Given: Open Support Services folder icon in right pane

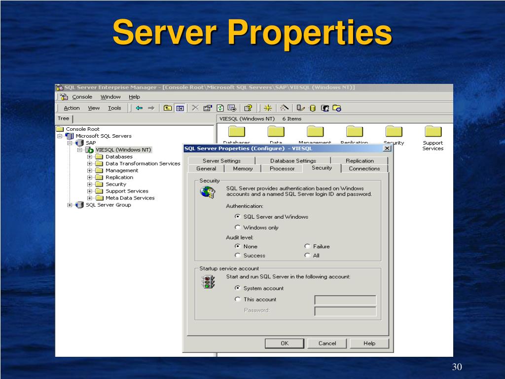Looking at the screenshot, I should tap(433, 131).
